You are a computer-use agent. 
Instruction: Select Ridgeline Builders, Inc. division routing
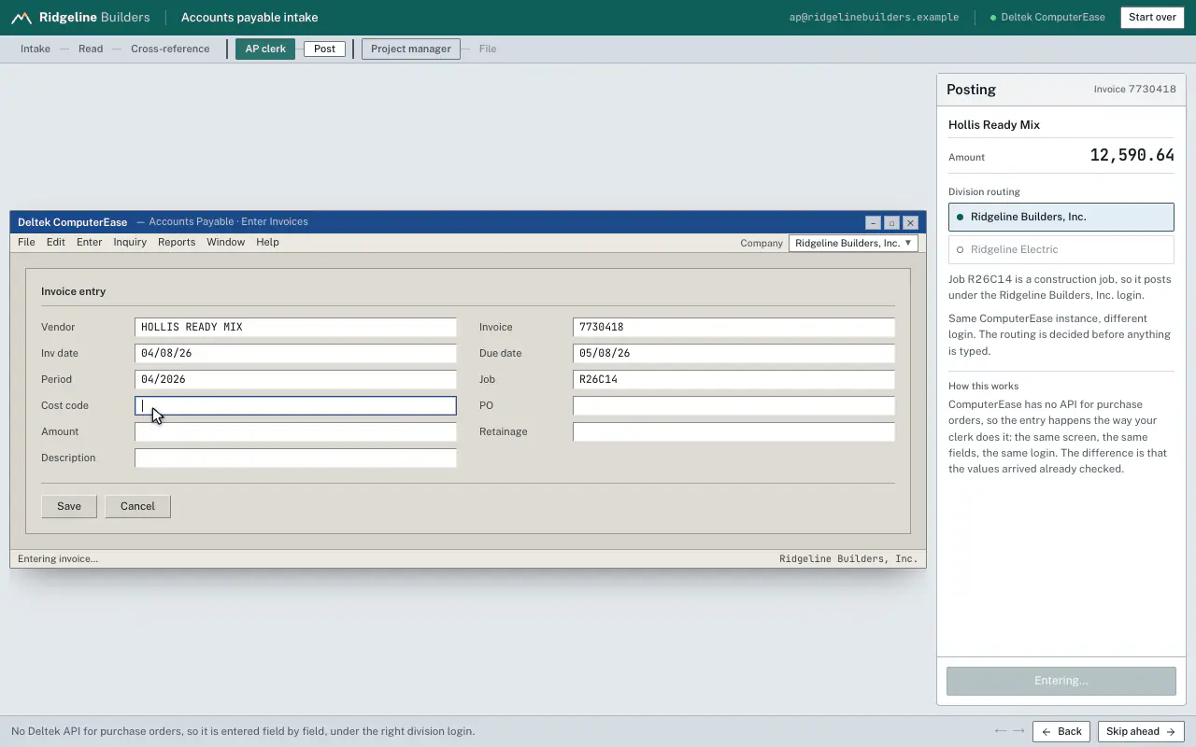pyautogui.click(x=1061, y=217)
